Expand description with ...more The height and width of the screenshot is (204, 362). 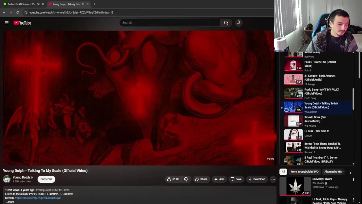click(10, 202)
